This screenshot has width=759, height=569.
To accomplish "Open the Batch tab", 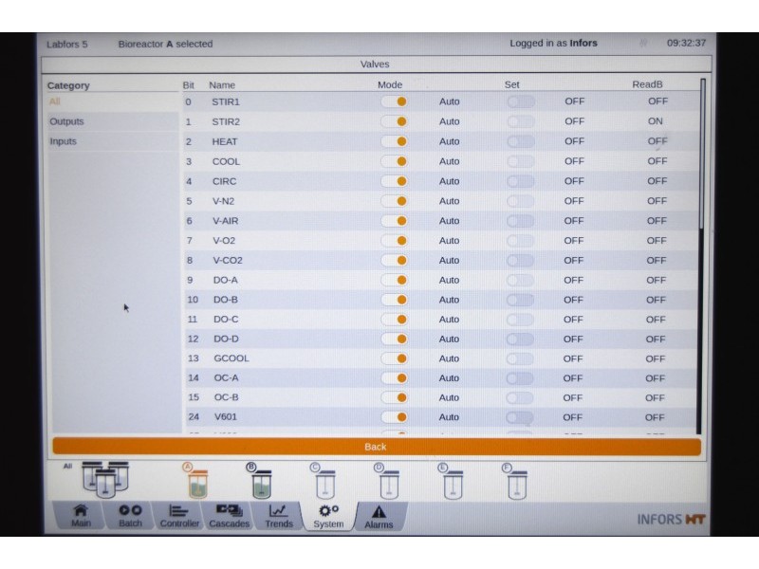I will [x=130, y=515].
